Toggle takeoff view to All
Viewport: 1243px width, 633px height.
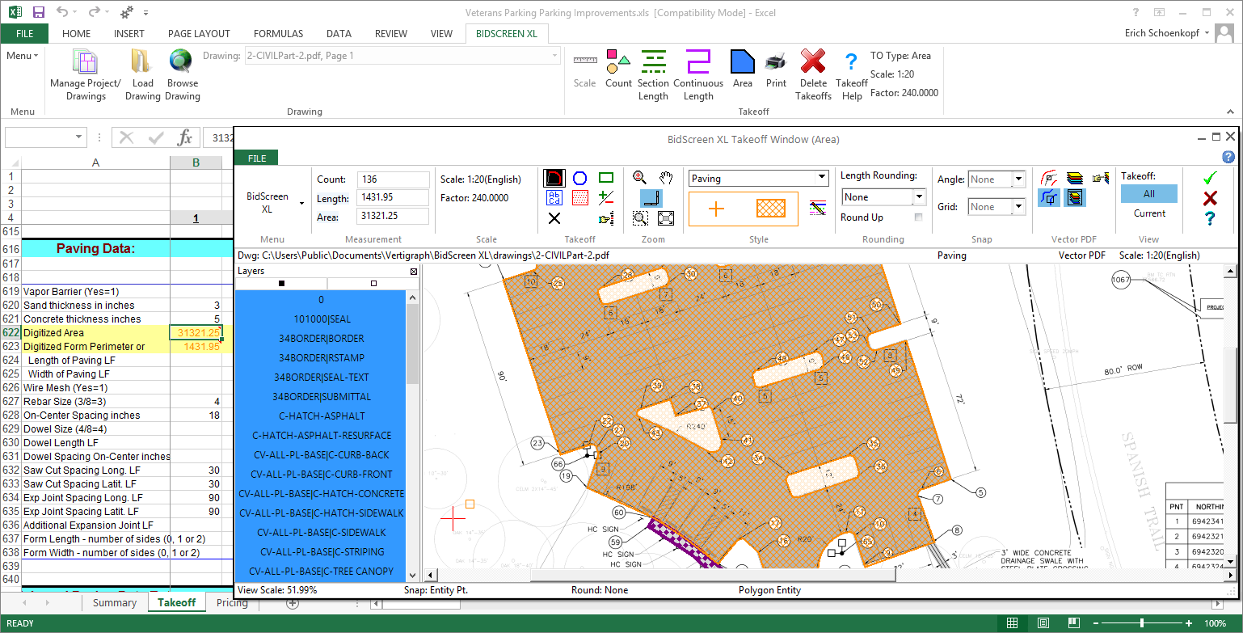click(x=1148, y=194)
